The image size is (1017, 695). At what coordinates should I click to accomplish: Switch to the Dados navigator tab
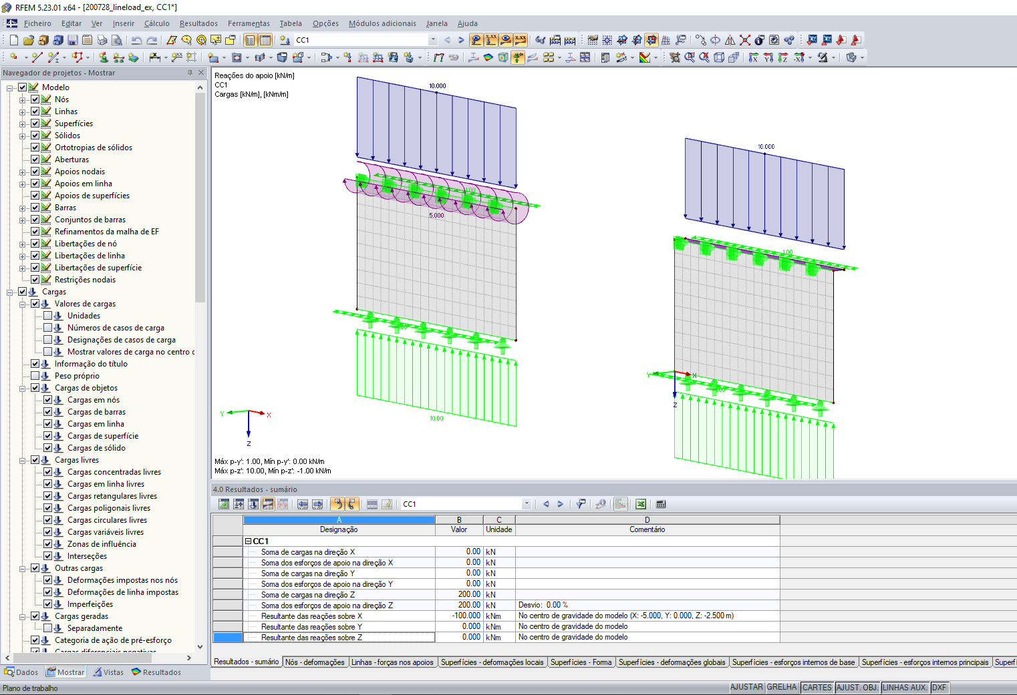point(21,672)
